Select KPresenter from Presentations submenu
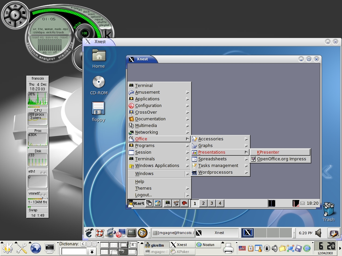The image size is (342, 256). (268, 152)
